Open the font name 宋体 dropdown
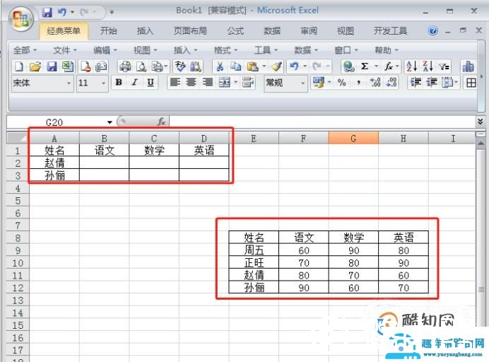This screenshot has width=489, height=362. [69, 83]
